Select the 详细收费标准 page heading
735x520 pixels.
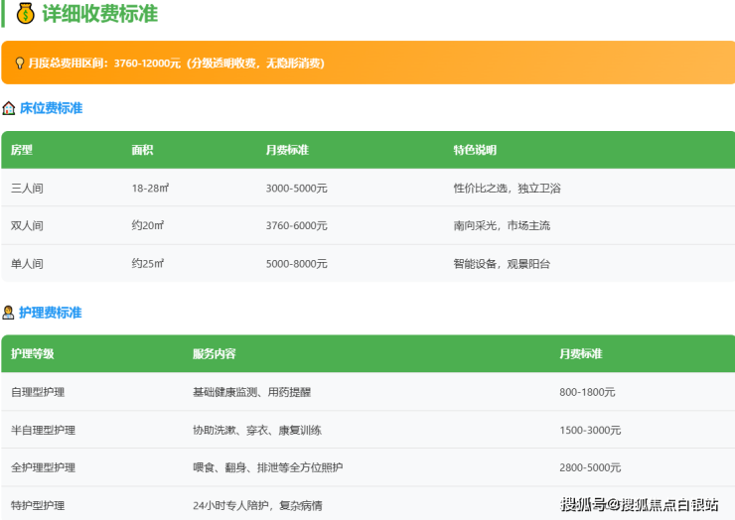[99, 14]
